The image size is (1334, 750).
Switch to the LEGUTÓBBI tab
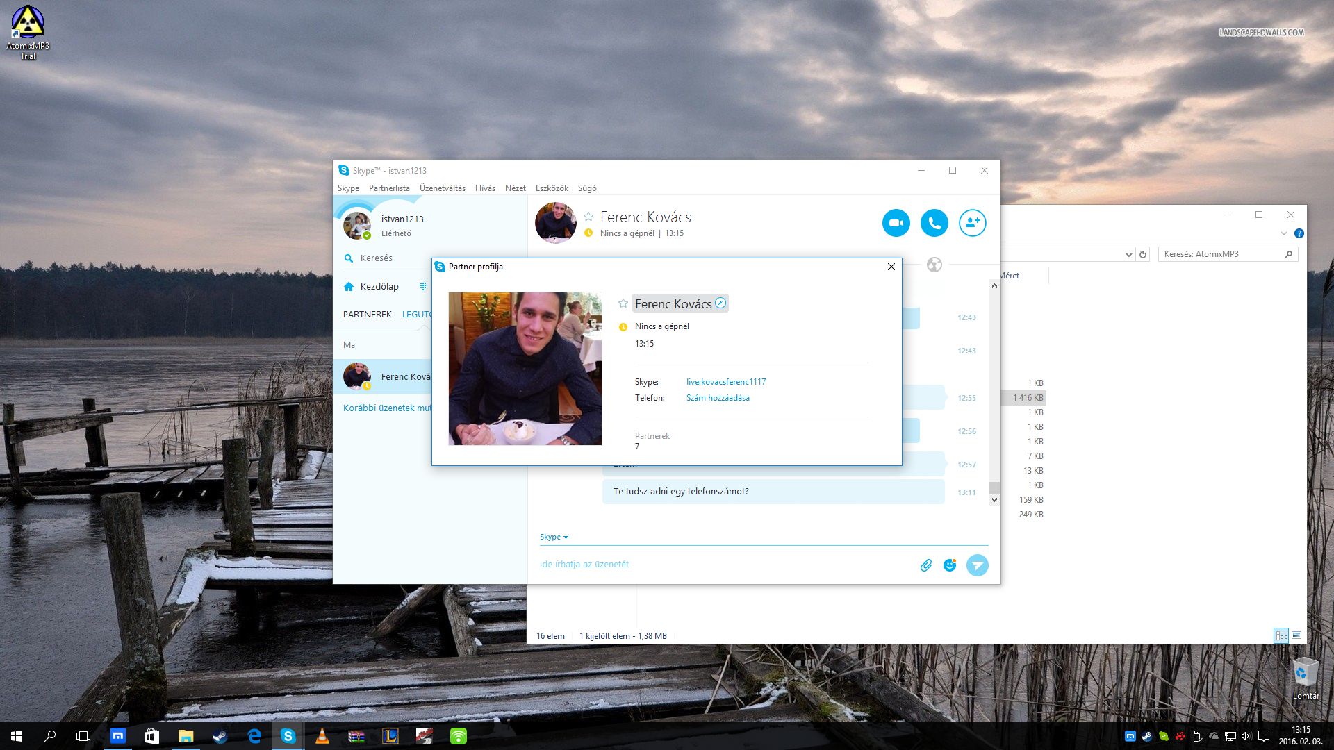pyautogui.click(x=417, y=315)
